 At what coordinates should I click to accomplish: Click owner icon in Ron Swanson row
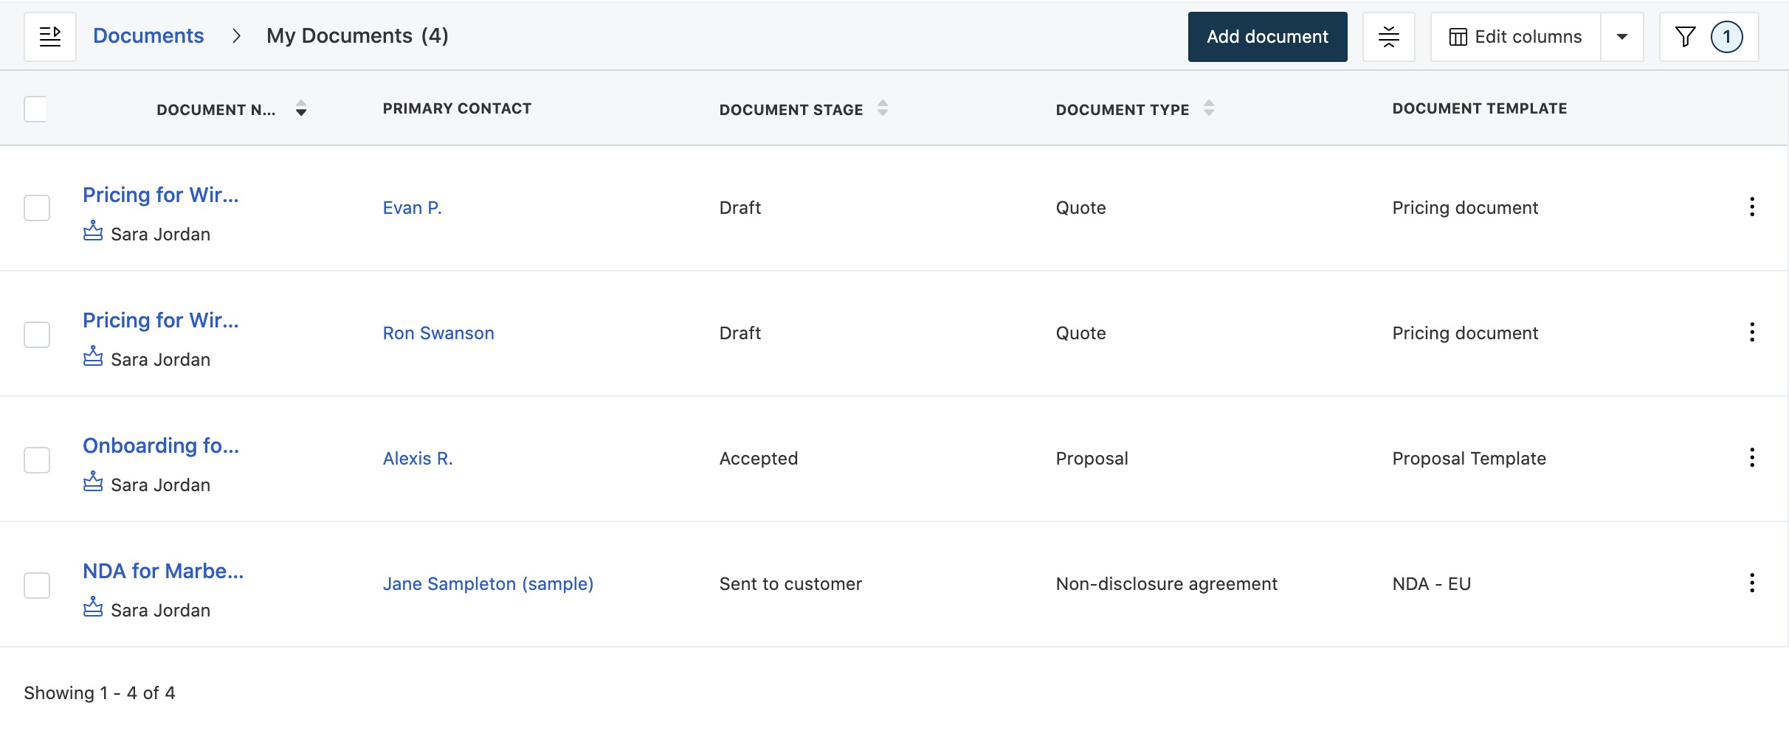(x=93, y=356)
